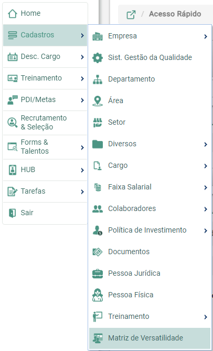Viewport: 213px width, 351px height.
Task: Click the Documentos diamond icon
Action: 98,252
